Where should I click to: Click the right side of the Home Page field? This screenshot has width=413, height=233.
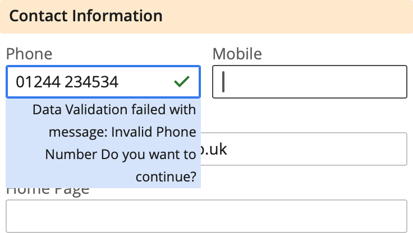tap(387, 216)
